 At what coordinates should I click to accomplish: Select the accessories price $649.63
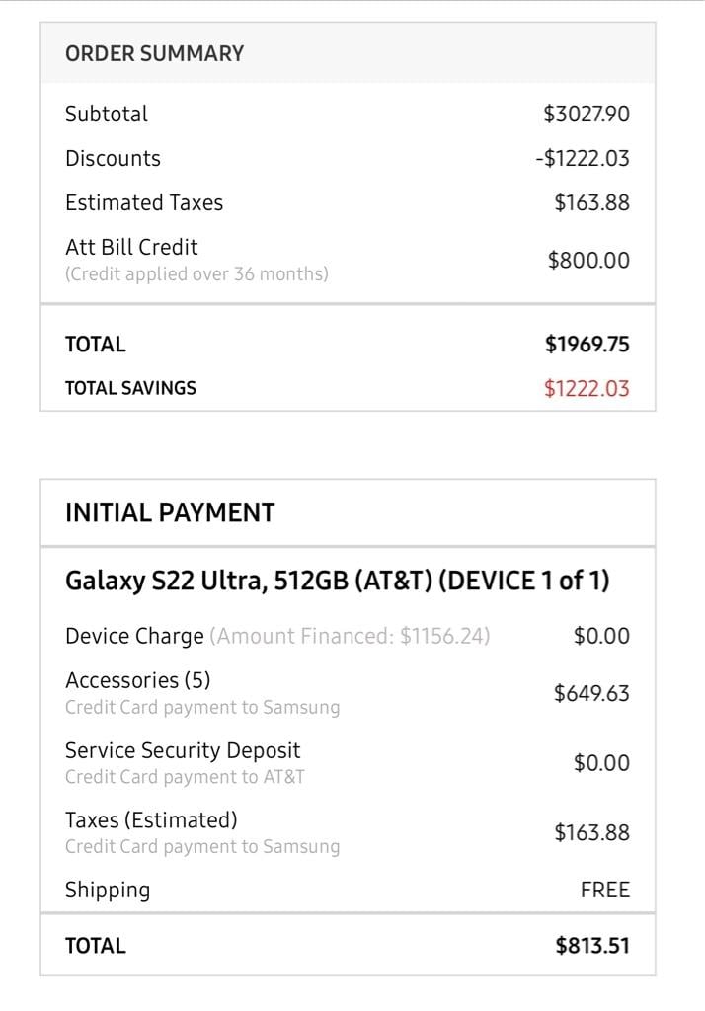click(x=591, y=693)
